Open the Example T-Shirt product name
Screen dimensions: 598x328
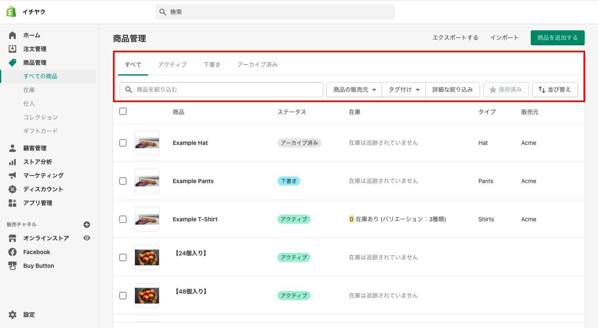[195, 219]
